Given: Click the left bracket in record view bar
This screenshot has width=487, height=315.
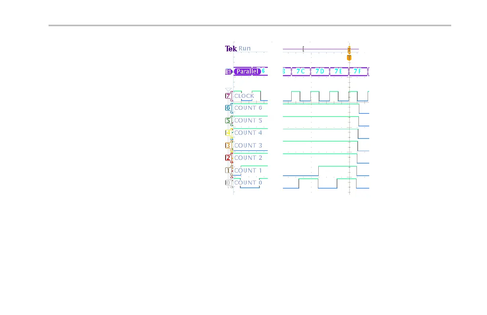Looking at the screenshot, I should coord(303,49).
